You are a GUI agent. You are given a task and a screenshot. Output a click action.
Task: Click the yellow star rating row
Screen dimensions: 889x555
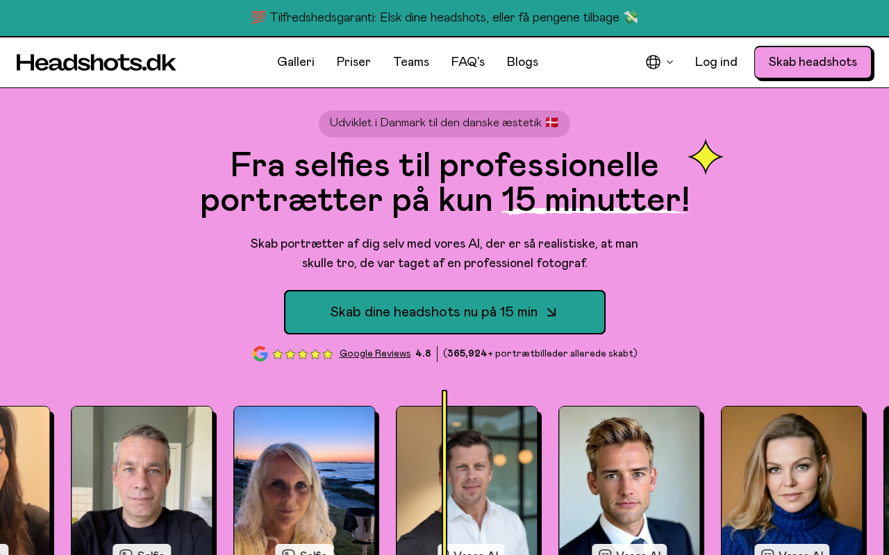[x=303, y=355]
